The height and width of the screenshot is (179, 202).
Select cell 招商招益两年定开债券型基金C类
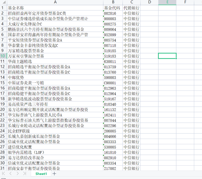[55, 13]
